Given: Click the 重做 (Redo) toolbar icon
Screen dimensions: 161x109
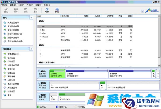Looking at the screenshot, I should pyautogui.click(x=35, y=10).
